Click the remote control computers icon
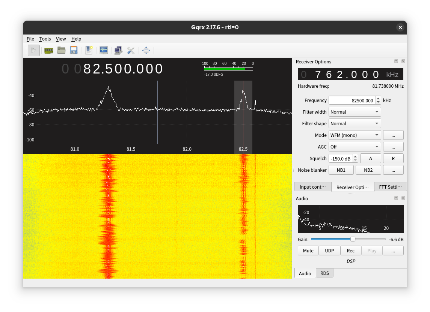 (x=118, y=50)
